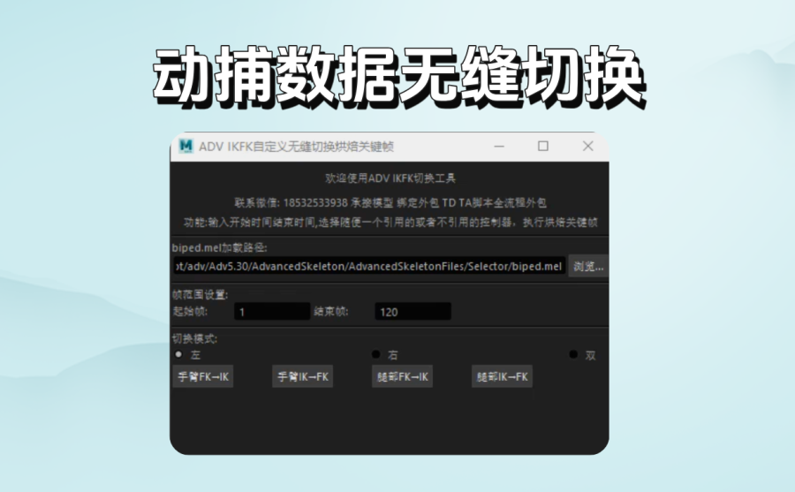Image resolution: width=795 pixels, height=492 pixels.
Task: Maximize the ADV IKFK window
Action: tap(543, 146)
